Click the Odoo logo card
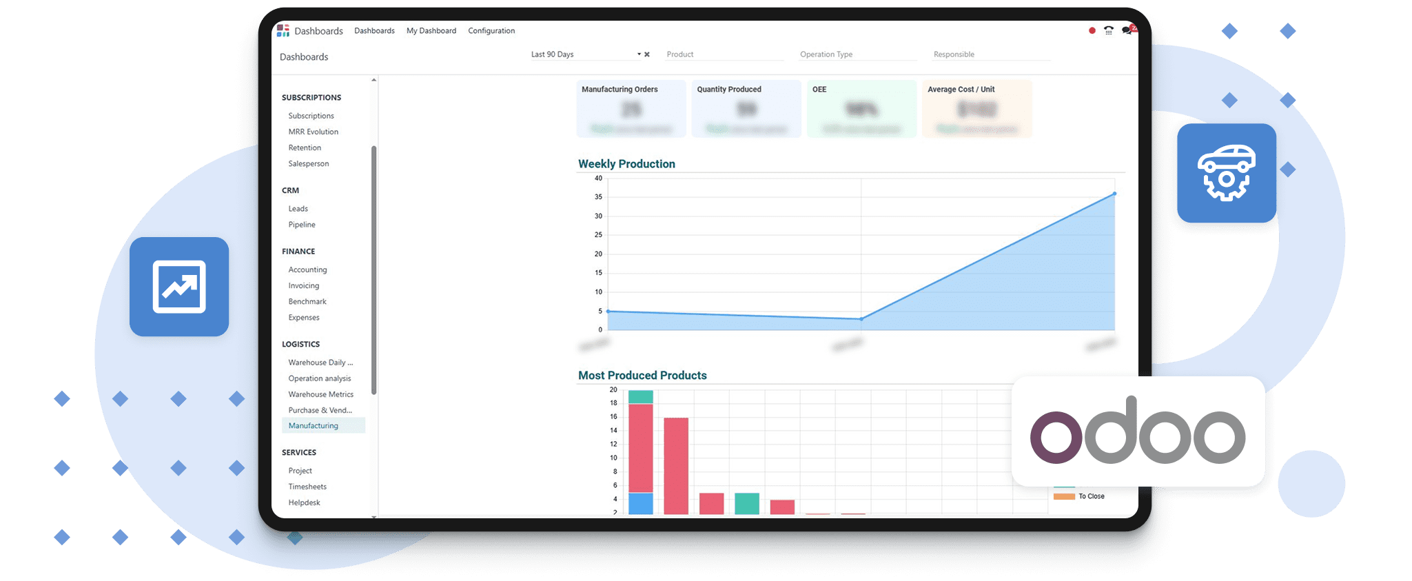 click(1138, 431)
